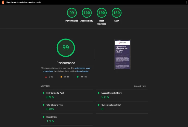Click orange square 50–89 legend icon
Screen dimensions: 188x127
(x=61, y=77)
